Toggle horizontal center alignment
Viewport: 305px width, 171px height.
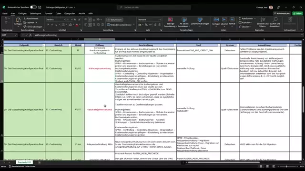(90, 25)
